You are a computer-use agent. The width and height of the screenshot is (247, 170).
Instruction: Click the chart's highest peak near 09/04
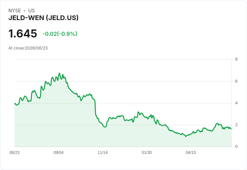click(x=59, y=73)
